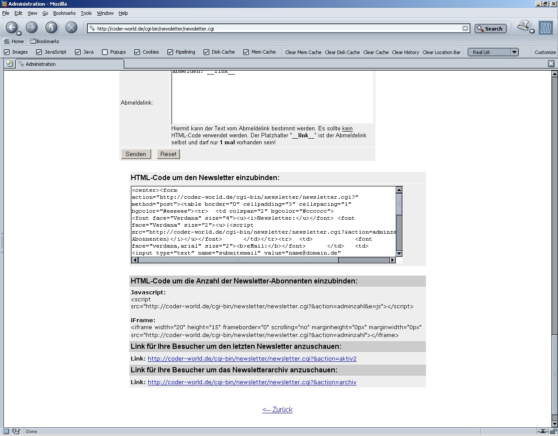Click page scrollbar down arrow

tap(555, 424)
